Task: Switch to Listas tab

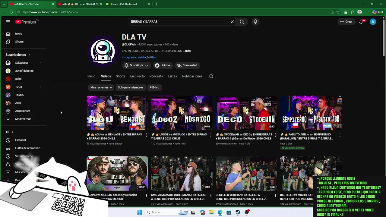Action: [172, 76]
